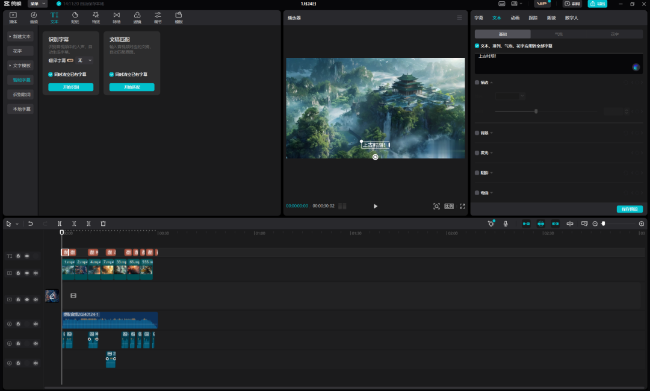Click the player ratio (比例) icon

click(449, 206)
